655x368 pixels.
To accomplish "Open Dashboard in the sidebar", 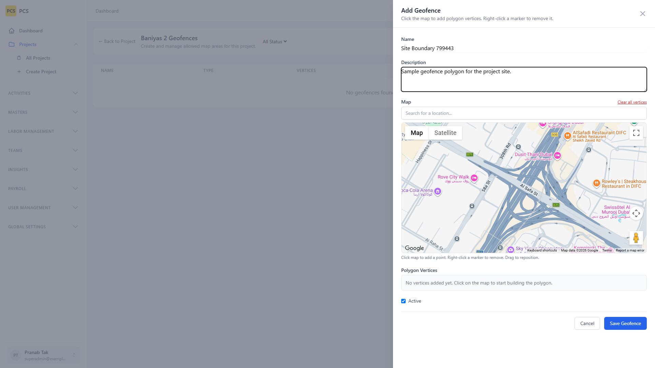I will point(31,31).
